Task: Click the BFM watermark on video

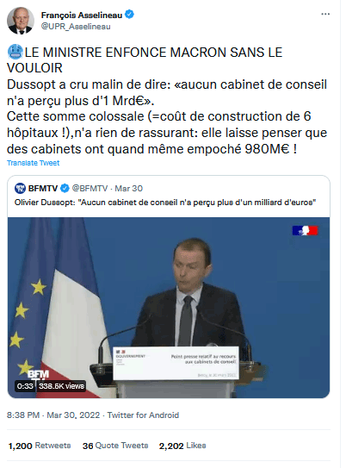Action: click(x=39, y=374)
